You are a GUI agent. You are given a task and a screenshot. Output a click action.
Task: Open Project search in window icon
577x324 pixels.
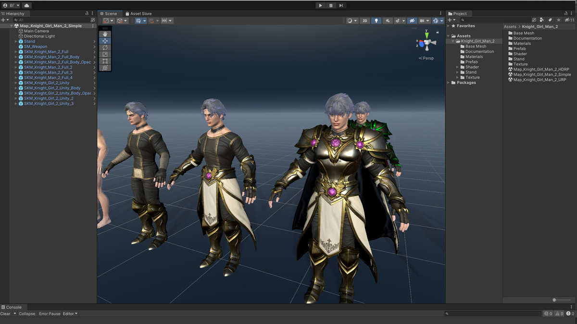[534, 20]
